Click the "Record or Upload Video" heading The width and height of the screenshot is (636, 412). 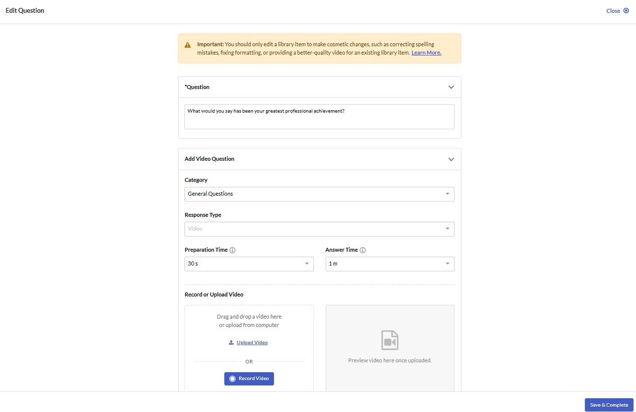(214, 295)
